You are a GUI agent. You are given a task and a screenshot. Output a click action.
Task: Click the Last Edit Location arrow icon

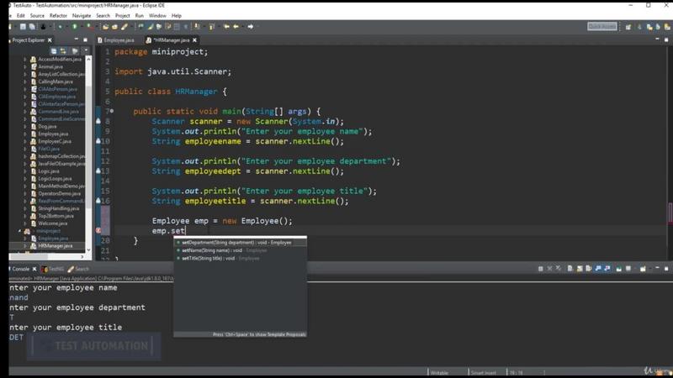(226, 27)
